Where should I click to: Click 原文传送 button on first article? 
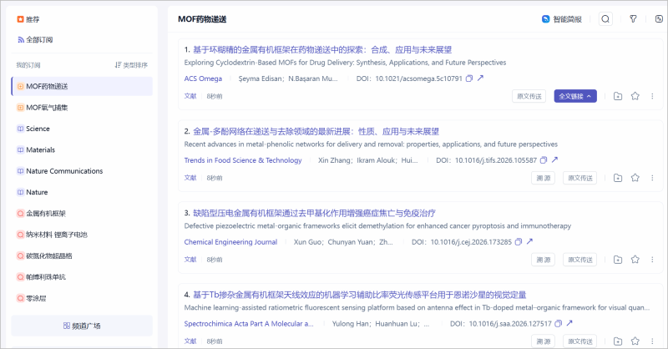(x=529, y=96)
